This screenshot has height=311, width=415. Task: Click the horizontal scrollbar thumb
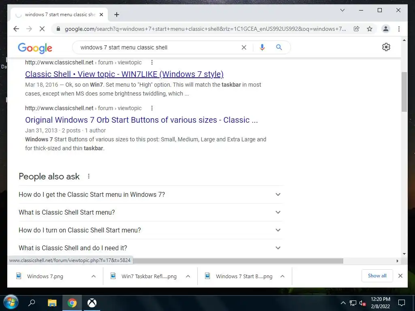pos(238,261)
